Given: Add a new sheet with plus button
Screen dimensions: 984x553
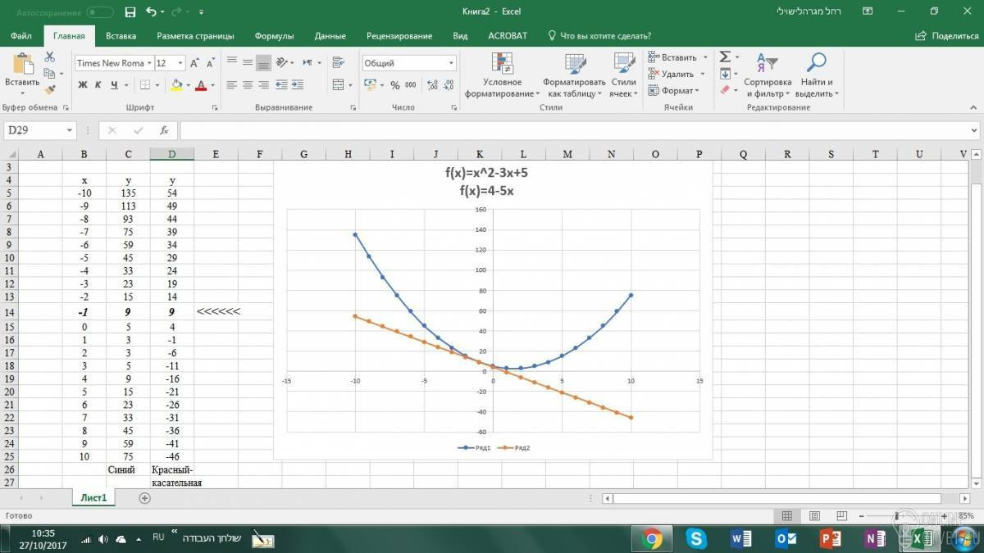Looking at the screenshot, I should [x=144, y=498].
